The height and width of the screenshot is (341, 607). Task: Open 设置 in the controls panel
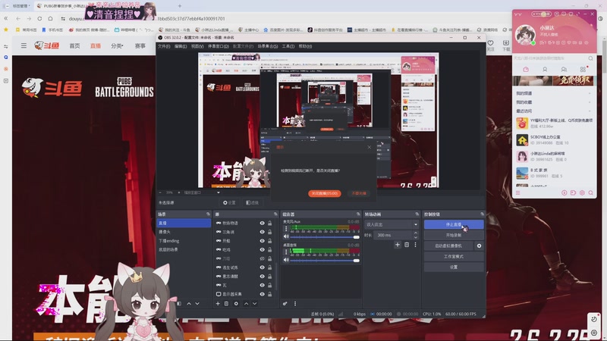tap(454, 267)
